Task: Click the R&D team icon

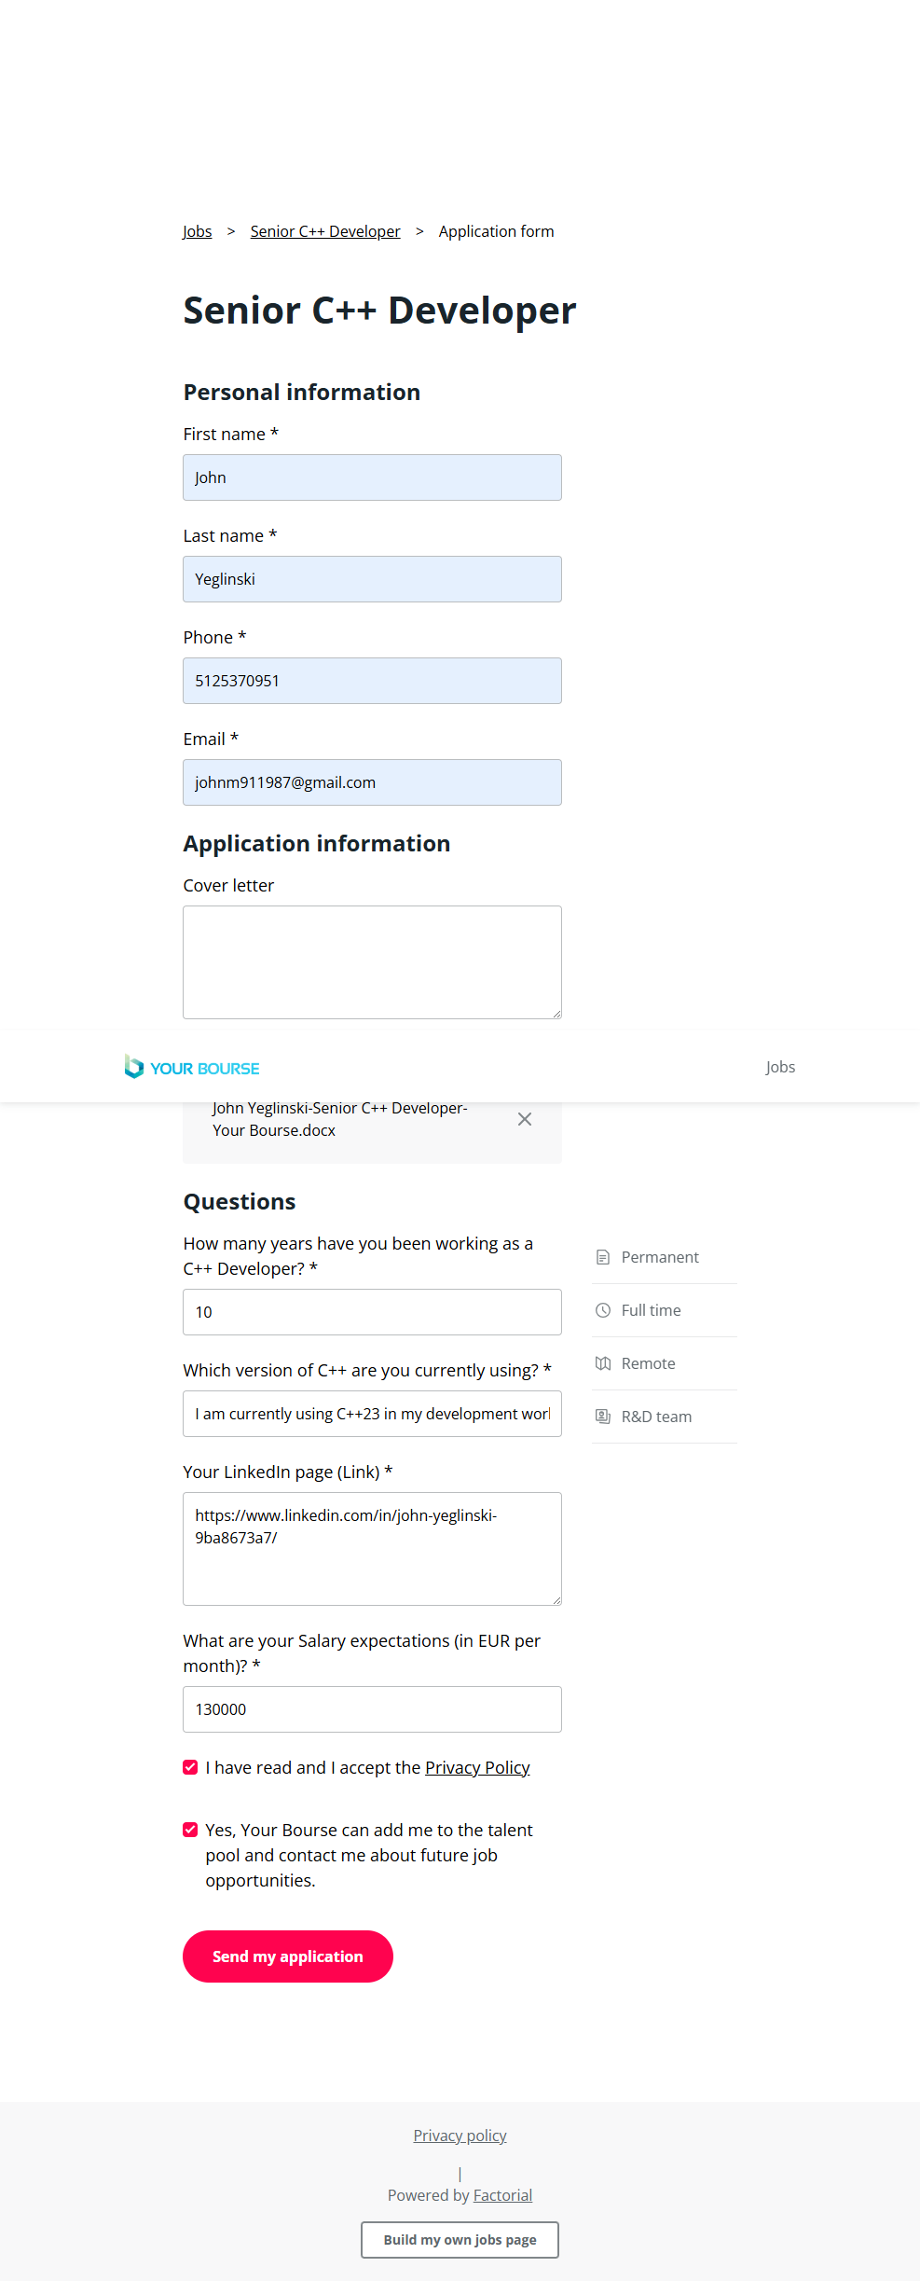Action: pos(603,1417)
